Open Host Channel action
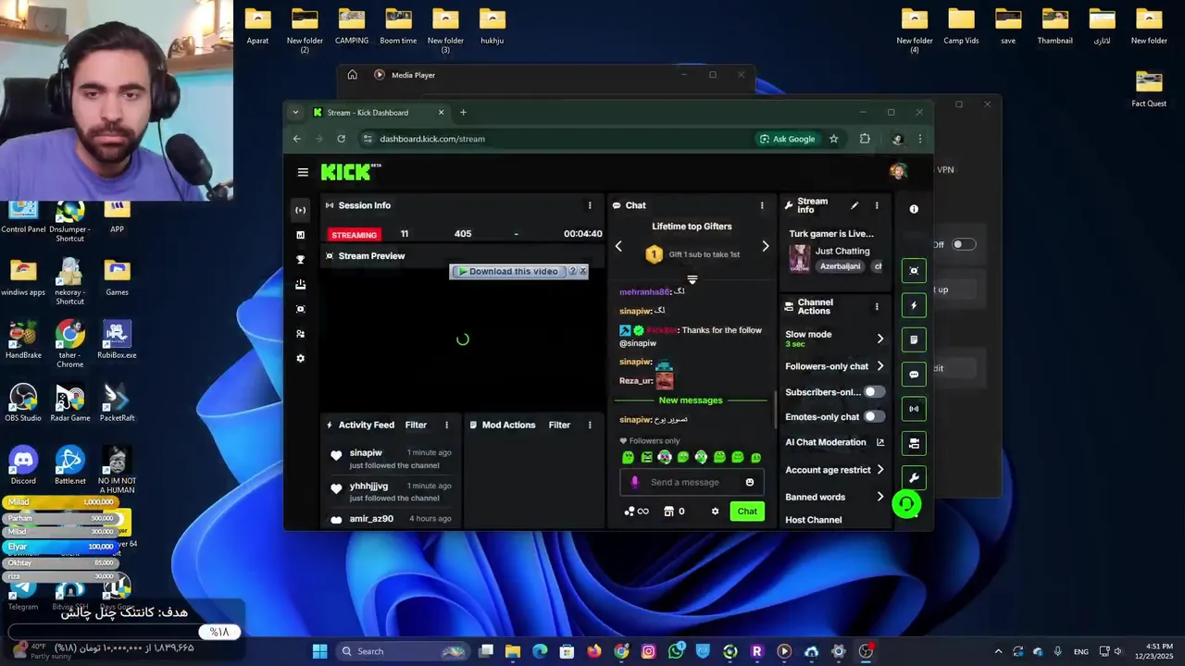The width and height of the screenshot is (1185, 666). coord(814,520)
